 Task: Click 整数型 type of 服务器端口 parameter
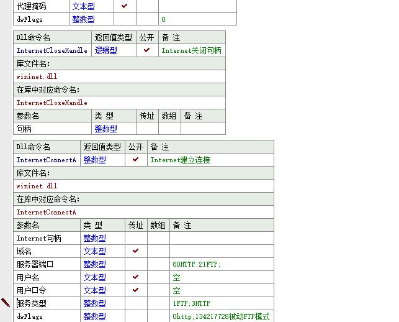pos(94,265)
